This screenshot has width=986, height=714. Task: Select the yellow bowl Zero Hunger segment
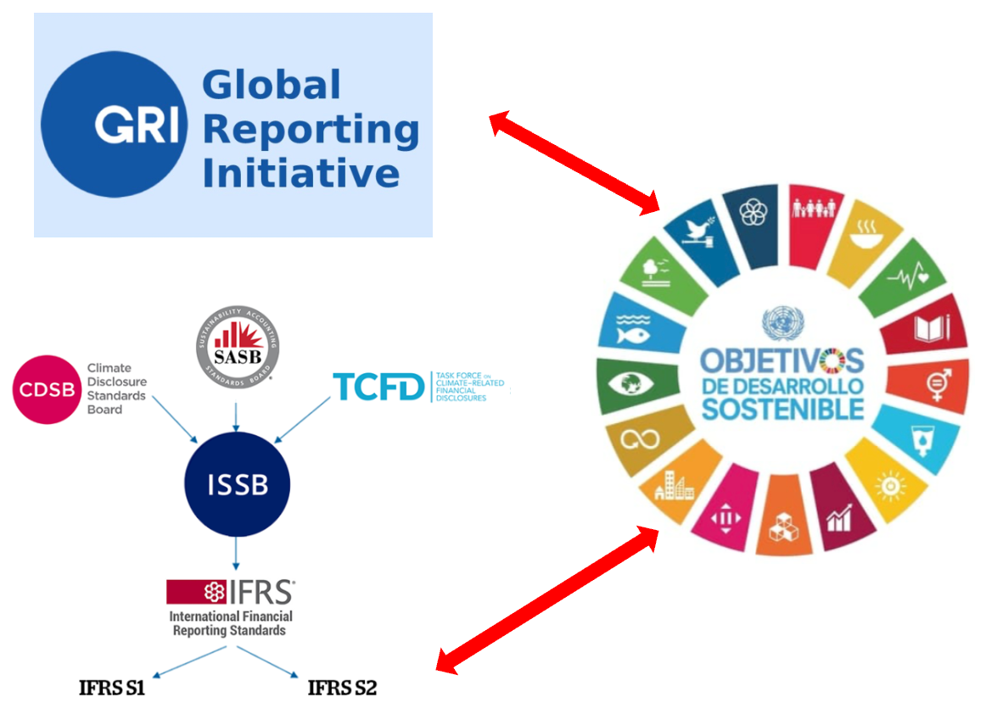865,244
